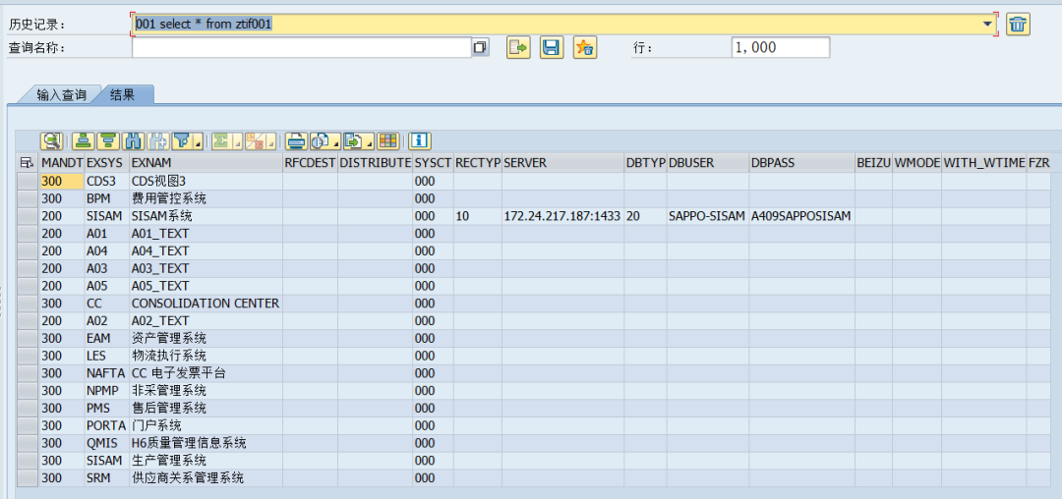The width and height of the screenshot is (1062, 499).
Task: Select all rows using the table corner icon
Action: (x=28, y=162)
